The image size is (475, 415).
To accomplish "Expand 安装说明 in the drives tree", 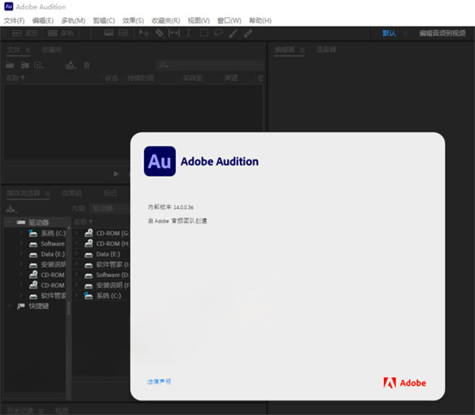I will [21, 265].
